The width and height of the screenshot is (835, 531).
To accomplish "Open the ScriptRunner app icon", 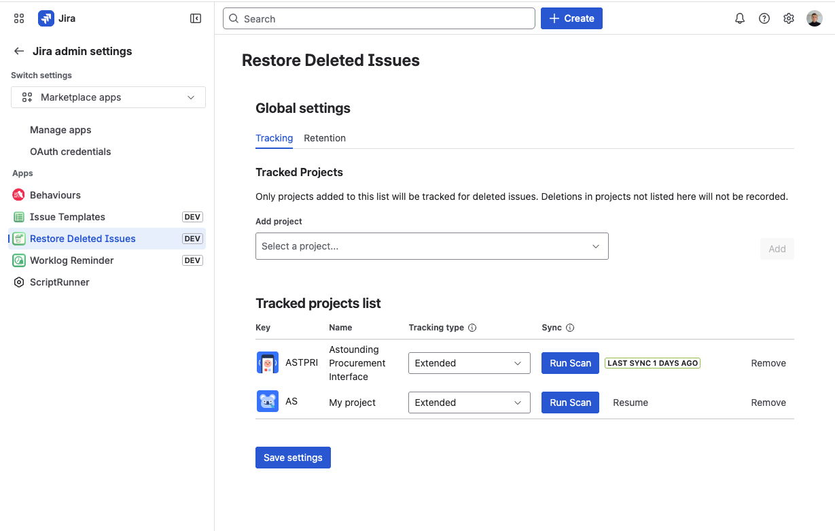I will coord(18,282).
